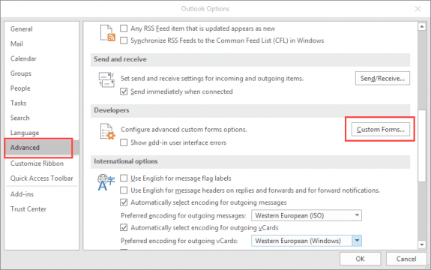Cancel the Outlook Options dialog

pos(406,259)
